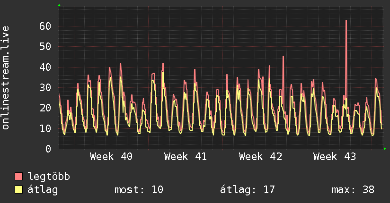Click the átlag legend label beside yellow swatch
Viewport: 390px width, 203px height.
pyautogui.click(x=43, y=190)
